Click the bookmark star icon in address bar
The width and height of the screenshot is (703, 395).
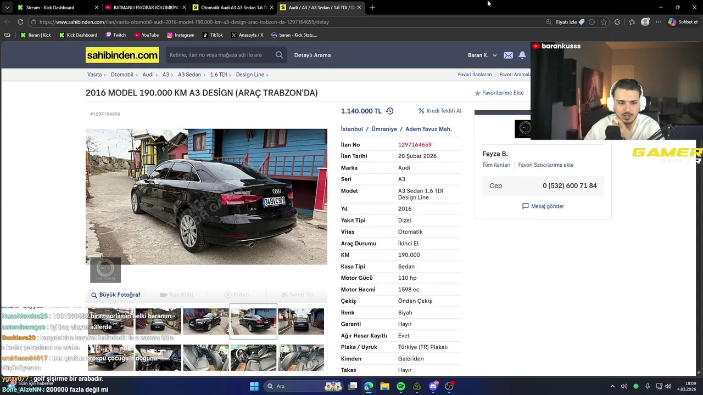tap(604, 22)
